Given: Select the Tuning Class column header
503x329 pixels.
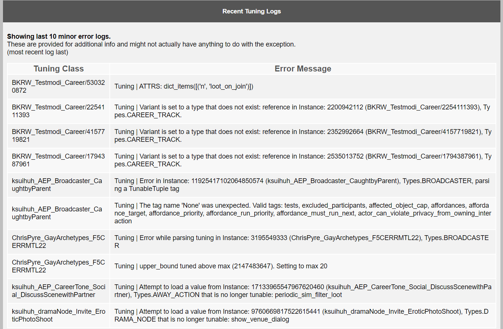Looking at the screenshot, I should (59, 69).
